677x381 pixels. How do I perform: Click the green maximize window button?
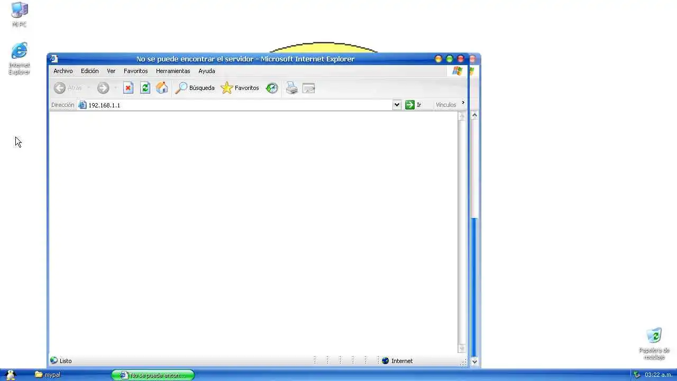(x=450, y=59)
